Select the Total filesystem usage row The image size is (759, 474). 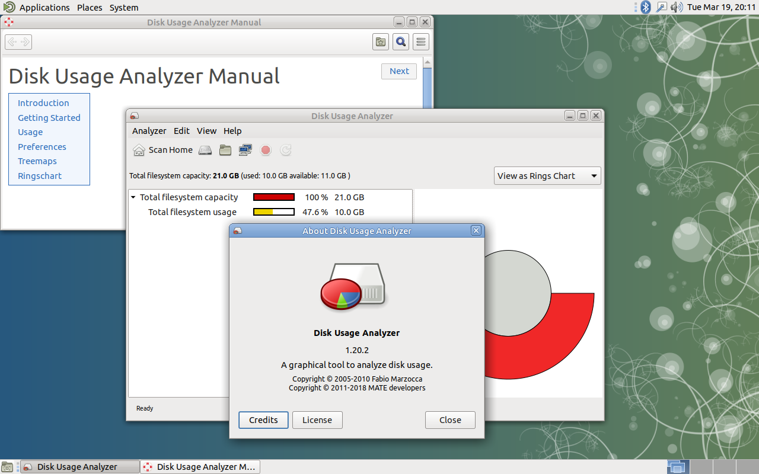click(x=270, y=212)
